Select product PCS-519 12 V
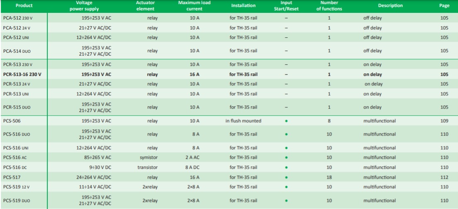458x209 pixels. pos(17,187)
